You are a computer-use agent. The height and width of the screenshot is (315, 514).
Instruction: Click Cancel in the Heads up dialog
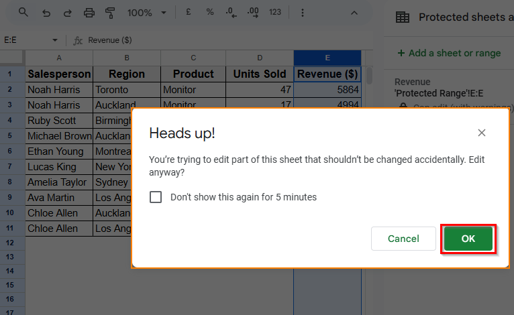[403, 239]
